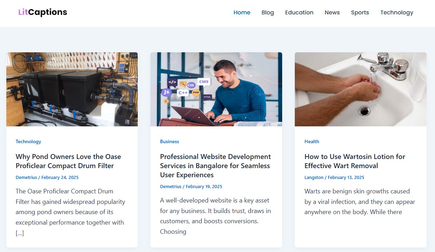Read the Wartosin Lotion wart removal article

tap(355, 161)
